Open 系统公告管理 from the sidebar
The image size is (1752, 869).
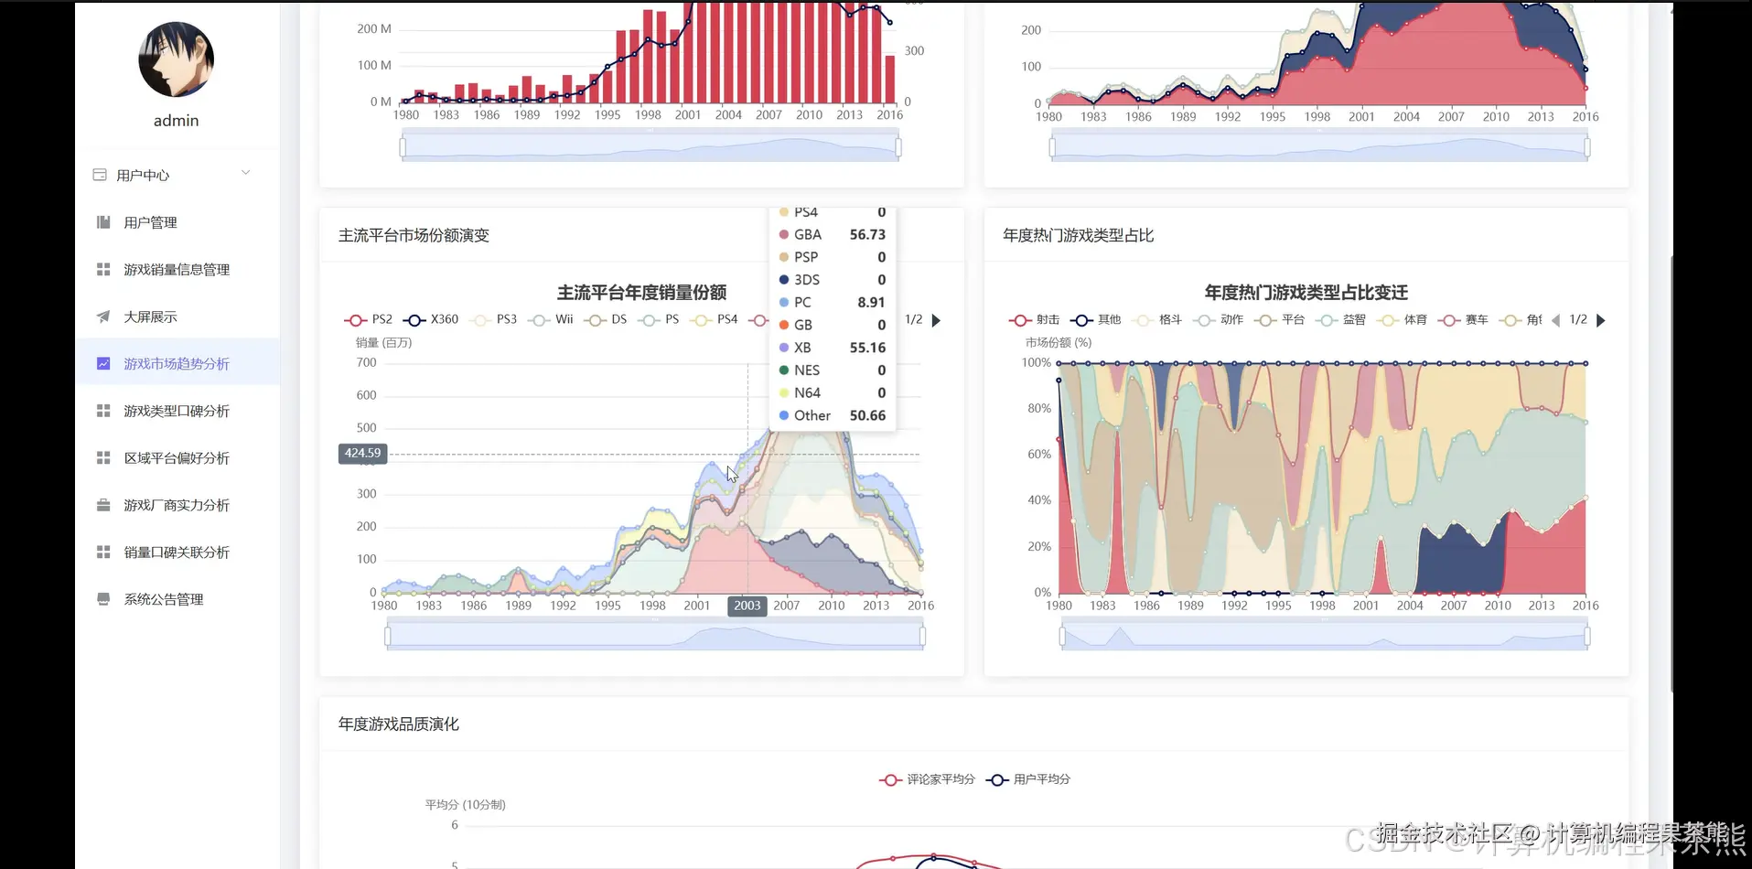click(x=177, y=599)
